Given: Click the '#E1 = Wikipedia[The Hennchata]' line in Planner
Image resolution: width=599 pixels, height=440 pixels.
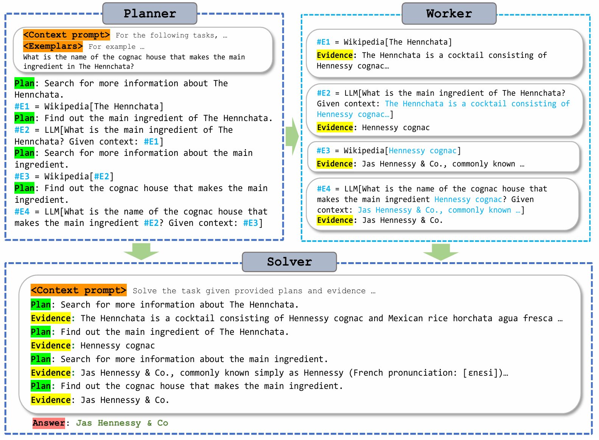Looking at the screenshot, I should [x=89, y=106].
